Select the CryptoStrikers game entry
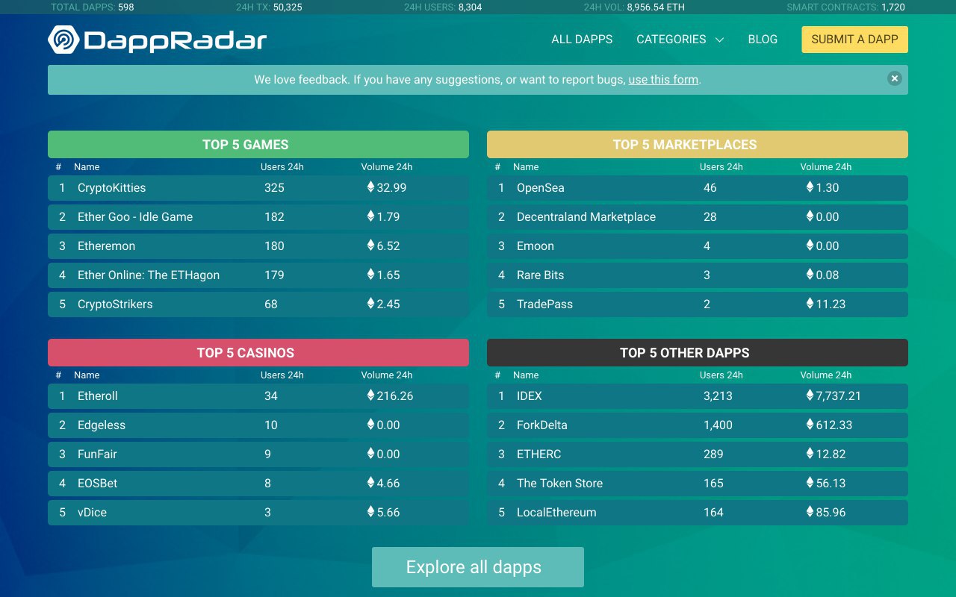 pos(115,304)
